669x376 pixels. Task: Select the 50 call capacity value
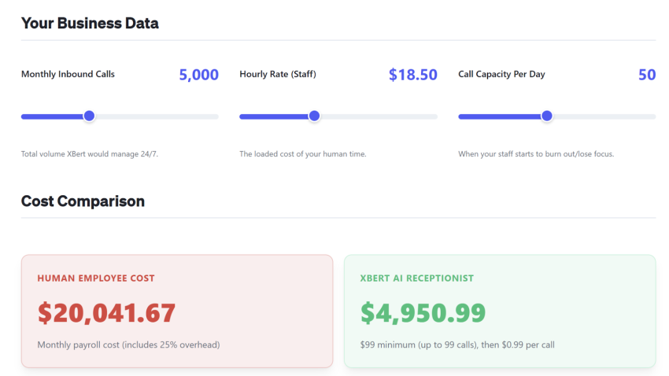point(646,75)
